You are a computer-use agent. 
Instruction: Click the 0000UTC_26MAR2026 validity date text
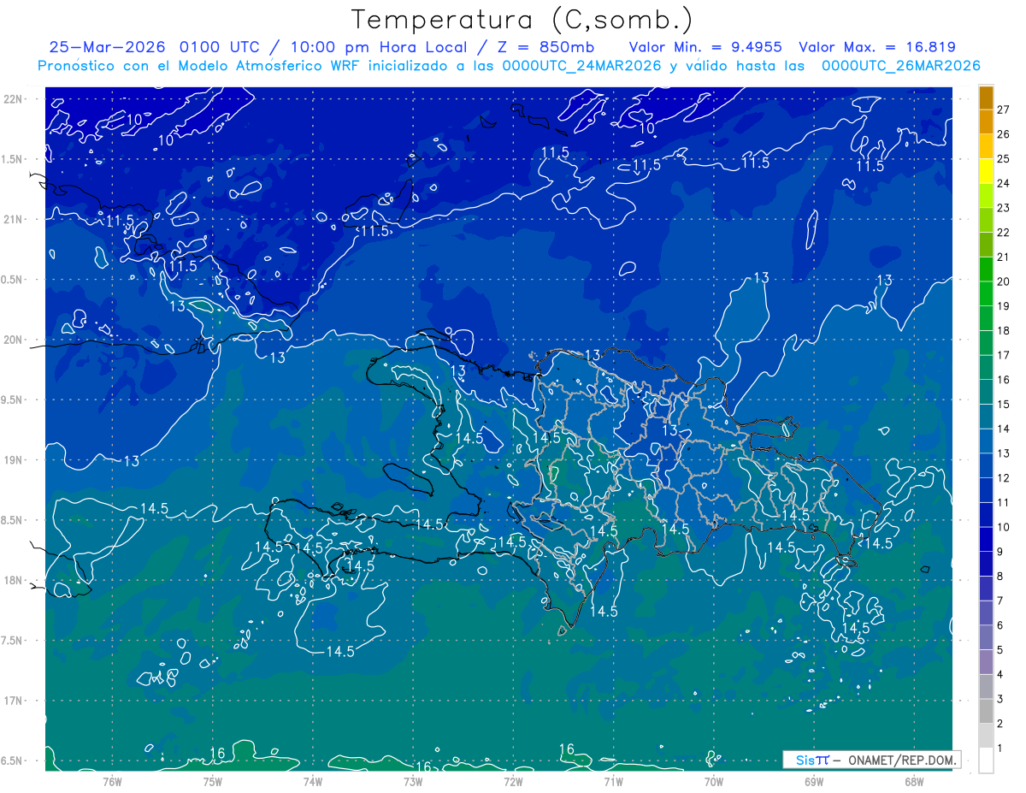[900, 66]
